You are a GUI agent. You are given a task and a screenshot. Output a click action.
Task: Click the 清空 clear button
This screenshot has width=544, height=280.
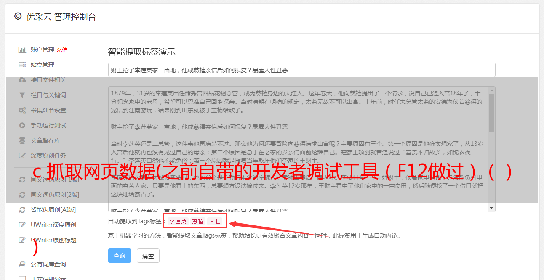pos(148,256)
